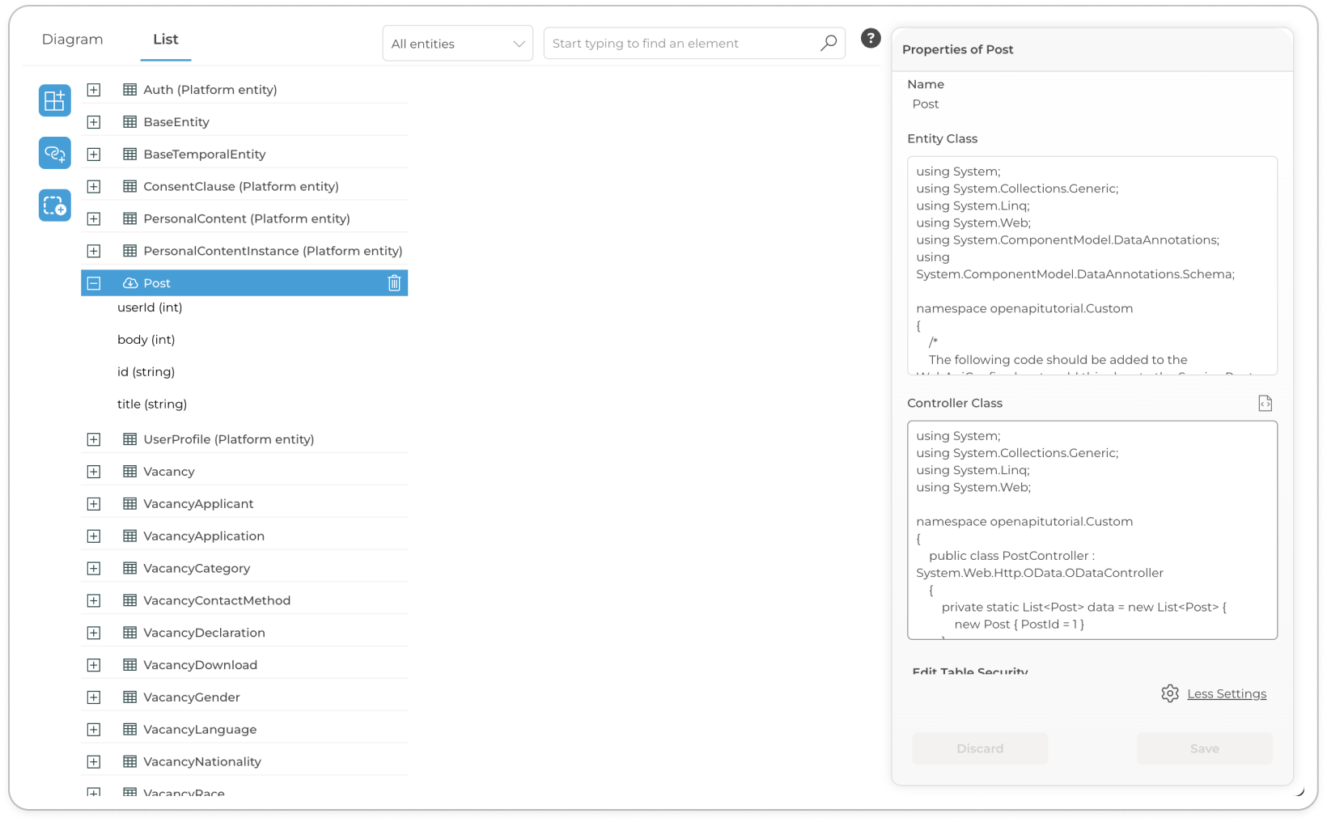The image size is (1327, 822).
Task: Click the add relationship link icon
Action: click(x=55, y=154)
